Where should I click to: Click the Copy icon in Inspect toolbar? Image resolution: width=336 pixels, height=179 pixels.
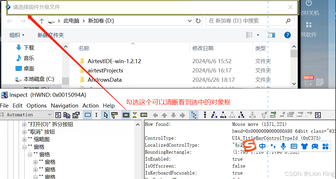coord(67,115)
